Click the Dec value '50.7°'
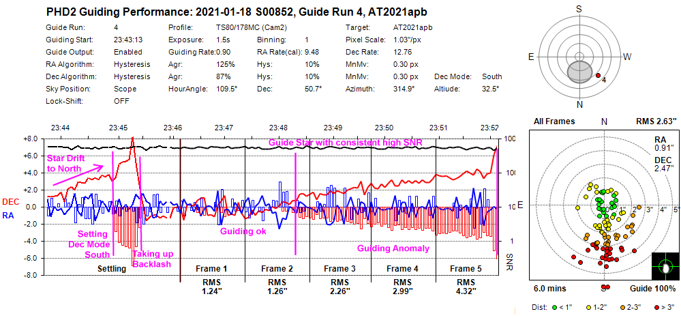The image size is (681, 318). [x=313, y=89]
